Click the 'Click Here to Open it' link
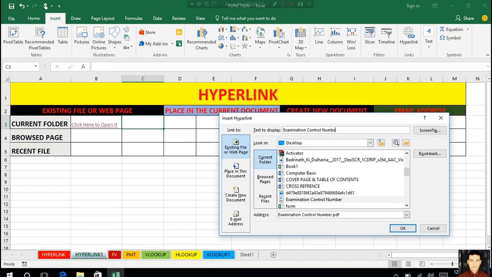This screenshot has height=277, width=492. coord(94,125)
